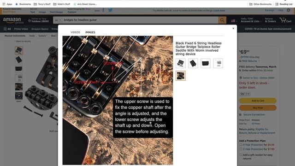Open Secure transaction link
295x166 pixels.
click(254, 115)
